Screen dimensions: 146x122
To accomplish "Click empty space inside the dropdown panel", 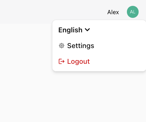I will click(118, 45).
